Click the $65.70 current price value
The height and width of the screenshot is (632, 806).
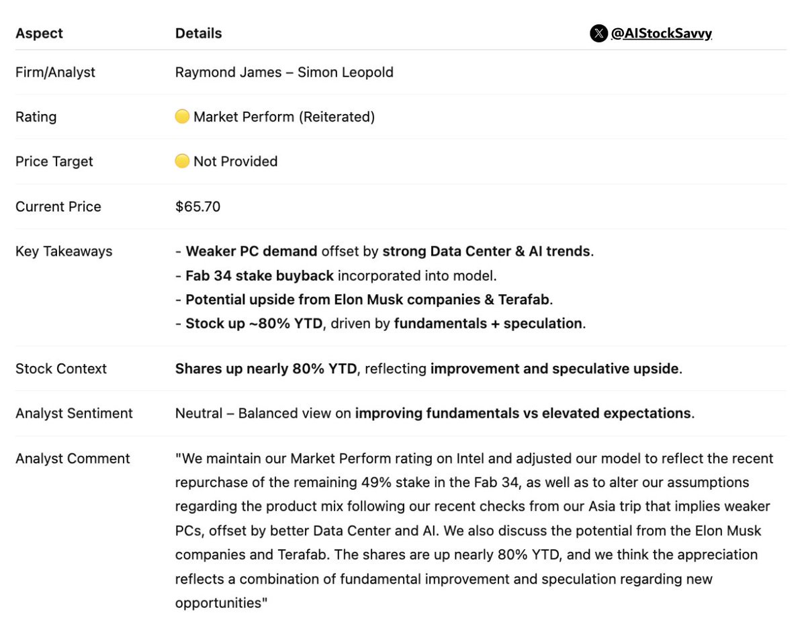pyautogui.click(x=197, y=206)
